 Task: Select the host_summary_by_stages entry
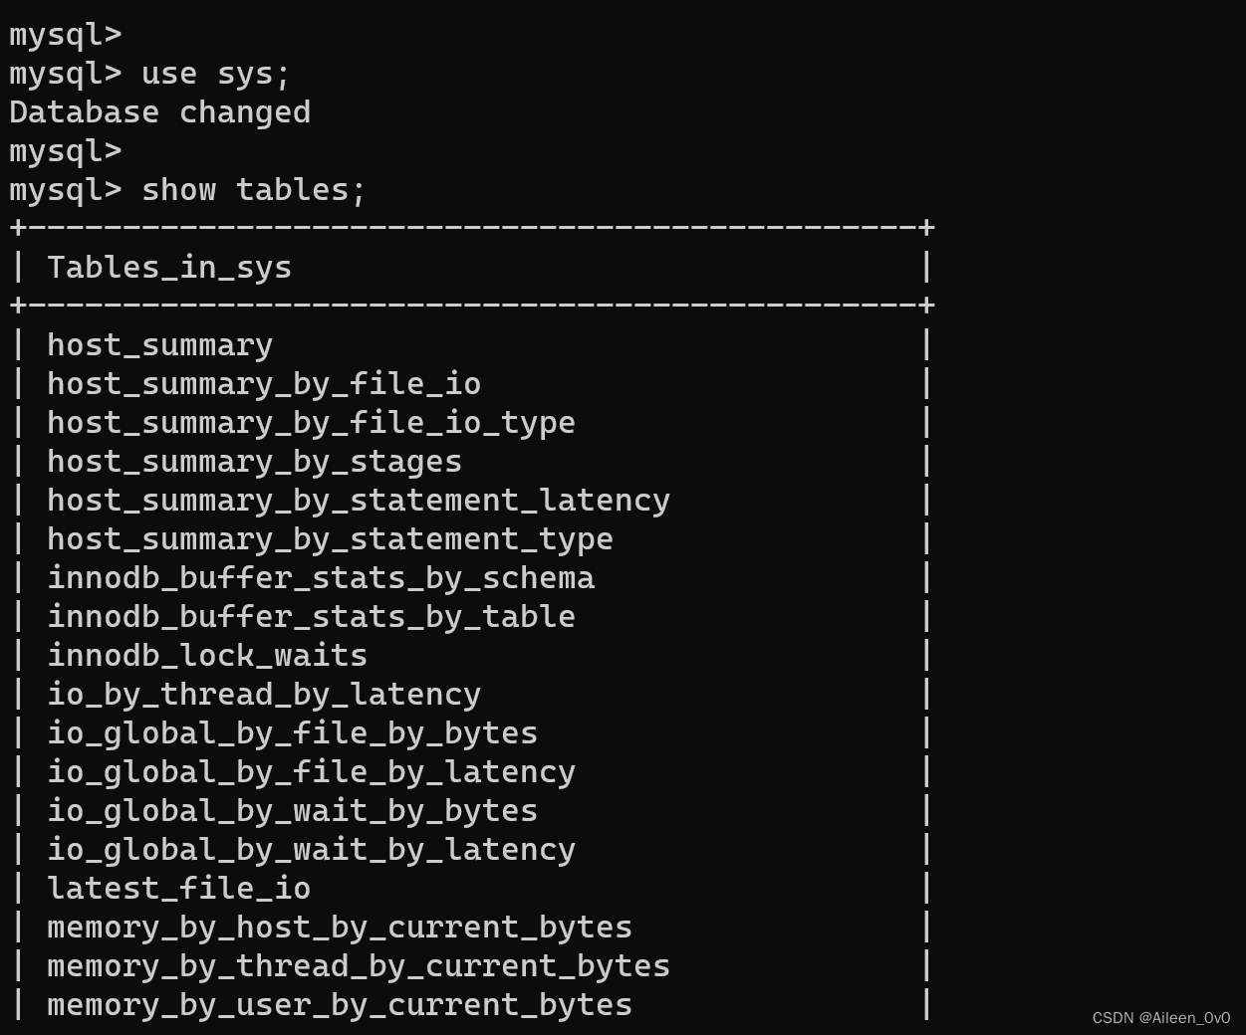pyautogui.click(x=254, y=462)
